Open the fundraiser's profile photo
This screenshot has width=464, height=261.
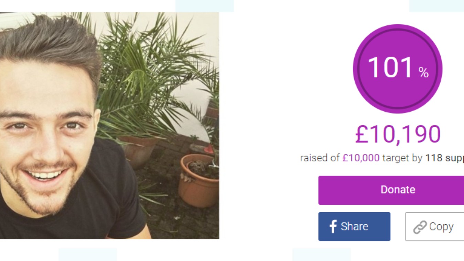[109, 126]
